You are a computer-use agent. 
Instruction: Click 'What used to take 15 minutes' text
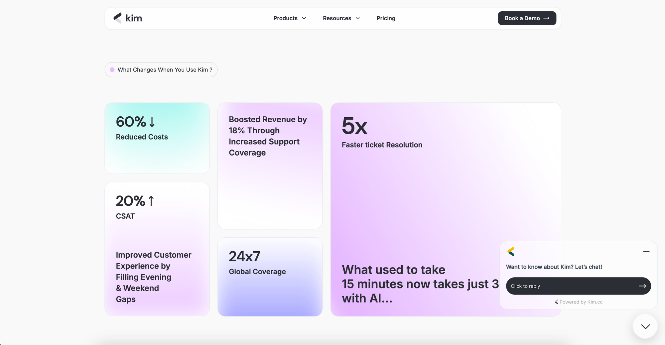pos(420,284)
